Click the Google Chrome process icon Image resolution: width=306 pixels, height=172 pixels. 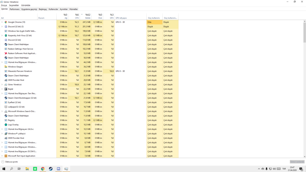point(6,22)
